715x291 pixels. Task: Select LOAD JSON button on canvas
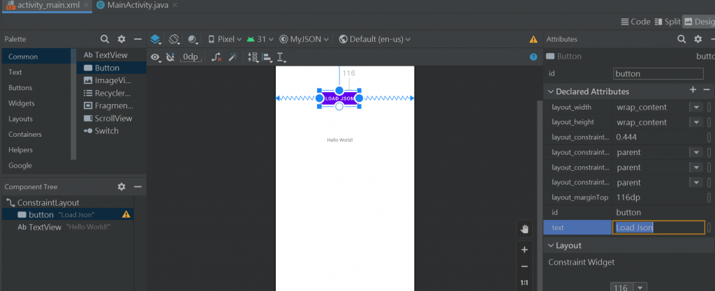[x=339, y=98]
